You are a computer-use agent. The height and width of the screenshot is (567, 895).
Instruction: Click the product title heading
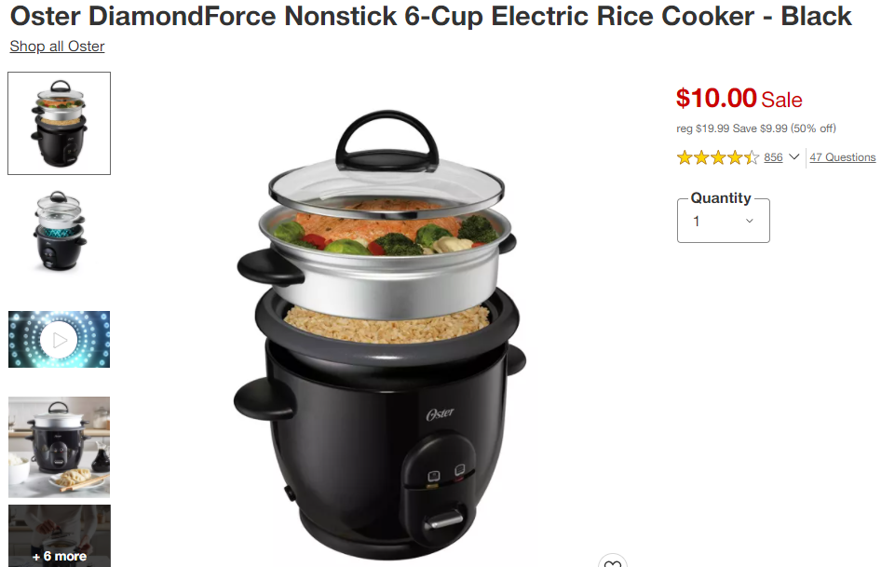tap(431, 16)
